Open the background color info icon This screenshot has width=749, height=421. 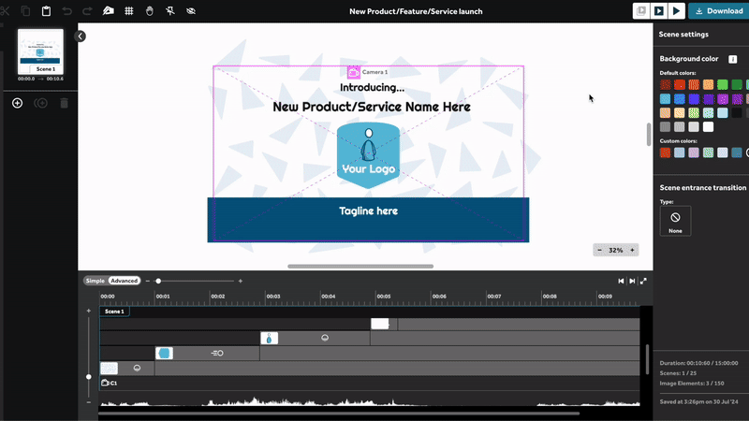coord(733,59)
